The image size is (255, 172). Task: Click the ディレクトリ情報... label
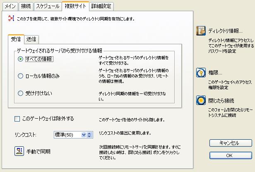tap(225, 31)
